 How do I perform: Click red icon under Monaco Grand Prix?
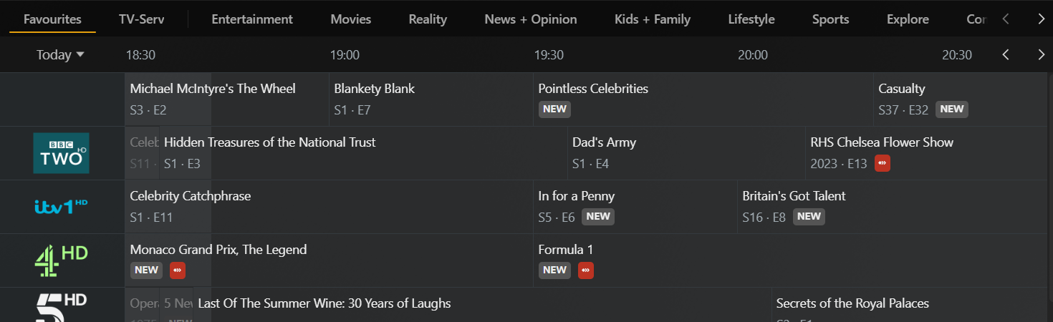(x=178, y=270)
